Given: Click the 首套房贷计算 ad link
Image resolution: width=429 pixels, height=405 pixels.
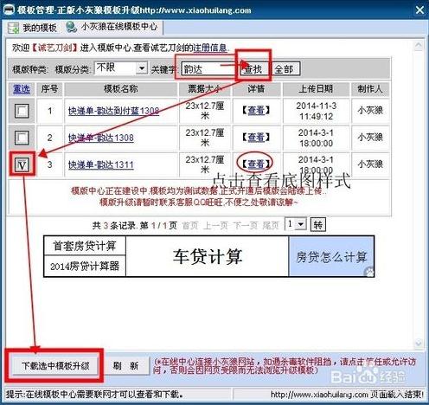Looking at the screenshot, I should point(85,246).
